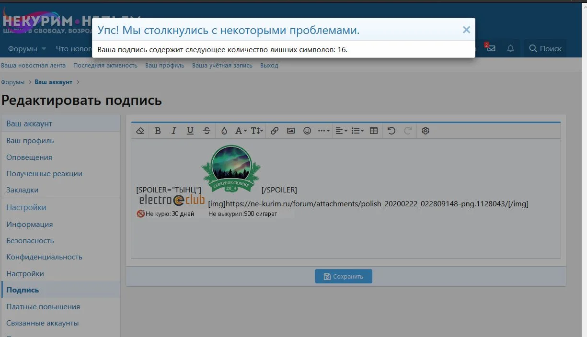Toggle BB code mode gear icon
This screenshot has width=587, height=337.
tap(426, 131)
